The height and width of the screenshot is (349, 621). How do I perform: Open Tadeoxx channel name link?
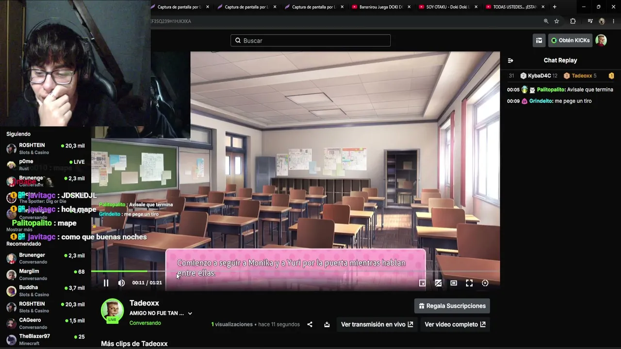pyautogui.click(x=144, y=303)
